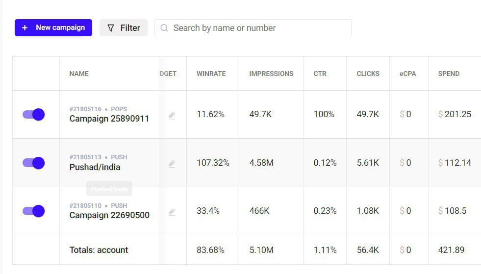
Task: Click the CLICKS column header
Action: point(368,74)
